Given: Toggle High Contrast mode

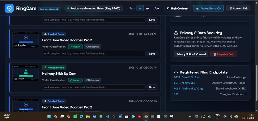Looking at the screenshot, I should click(x=177, y=8).
